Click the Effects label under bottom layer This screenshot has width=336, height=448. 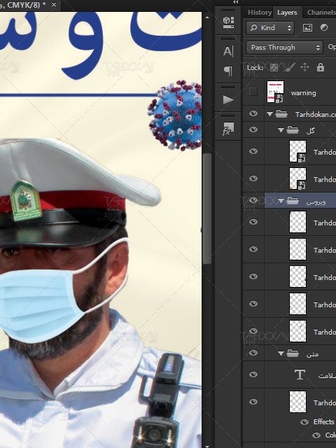pos(323,422)
